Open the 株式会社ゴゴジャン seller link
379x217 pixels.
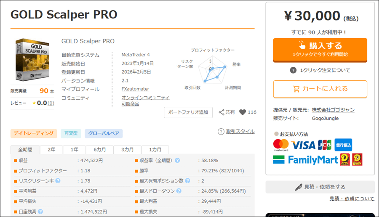(x=333, y=110)
